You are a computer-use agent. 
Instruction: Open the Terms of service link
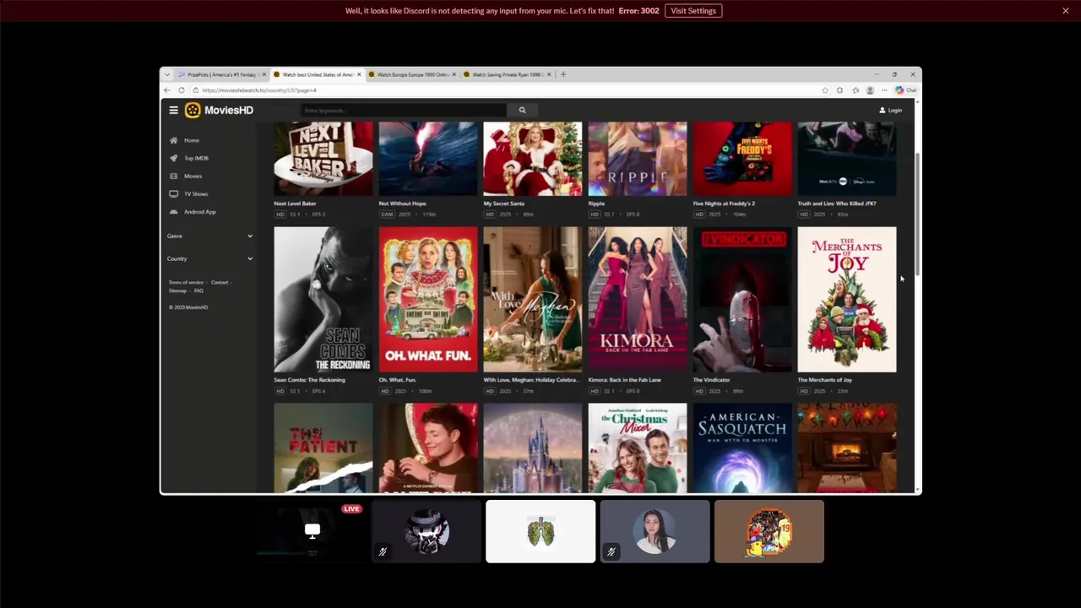[x=186, y=282]
